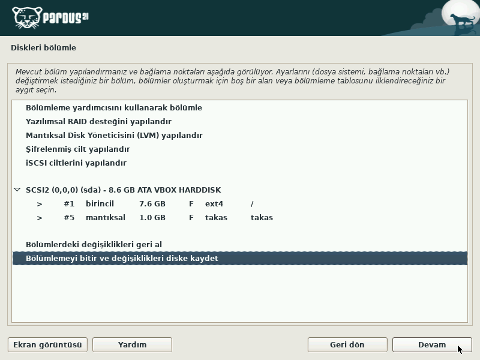Click the '1.0 GB' size value
The width and height of the screenshot is (480, 360).
pyautogui.click(x=152, y=218)
